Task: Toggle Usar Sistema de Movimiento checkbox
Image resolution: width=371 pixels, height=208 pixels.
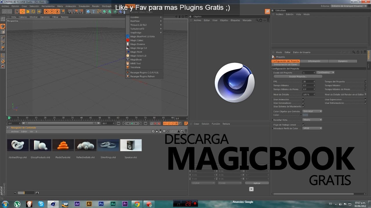Action: point(303,106)
